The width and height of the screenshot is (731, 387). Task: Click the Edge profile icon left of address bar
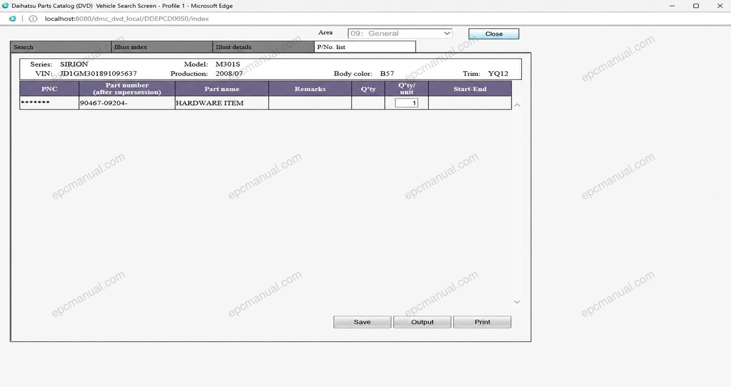tap(12, 19)
